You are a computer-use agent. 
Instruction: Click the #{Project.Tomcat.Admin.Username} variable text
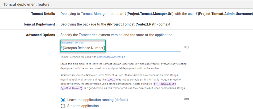(224, 14)
